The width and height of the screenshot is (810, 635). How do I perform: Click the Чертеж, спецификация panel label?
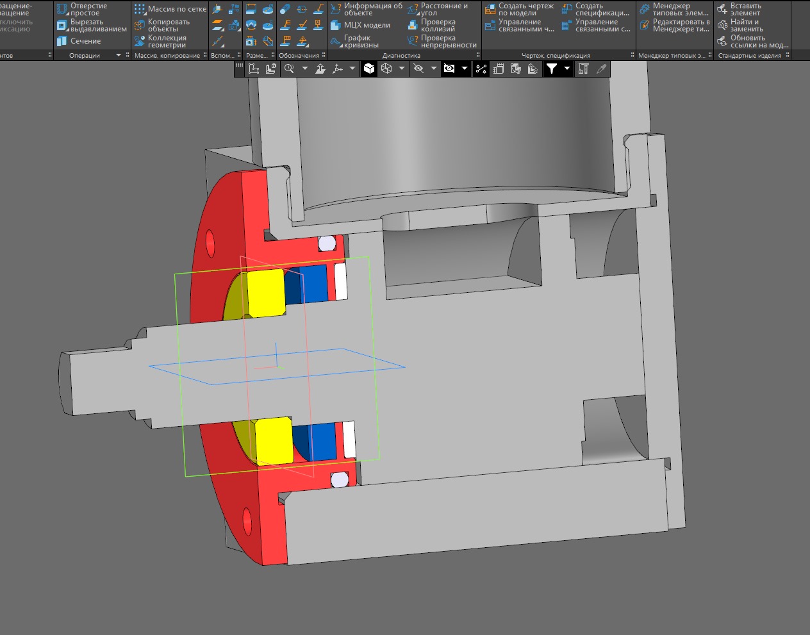[x=556, y=56]
